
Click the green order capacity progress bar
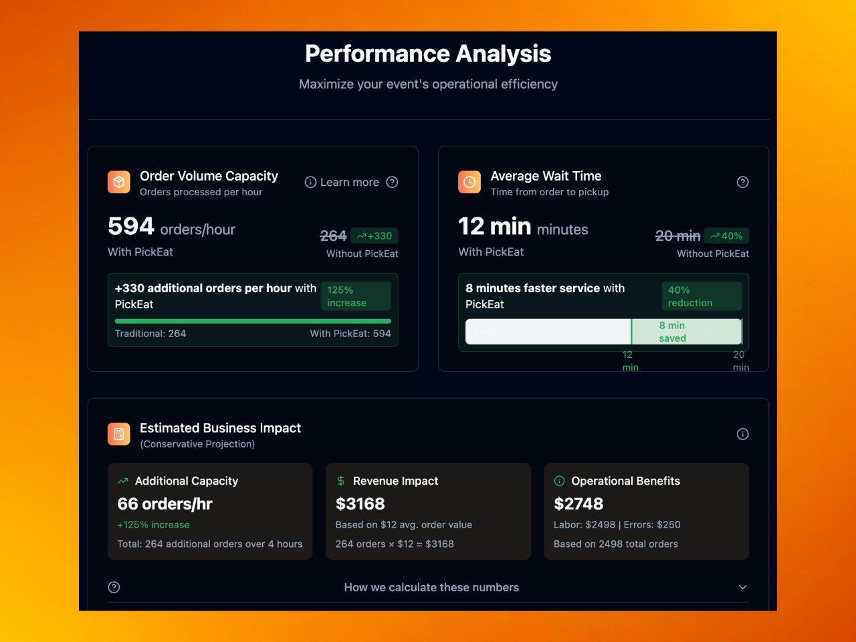coord(253,321)
